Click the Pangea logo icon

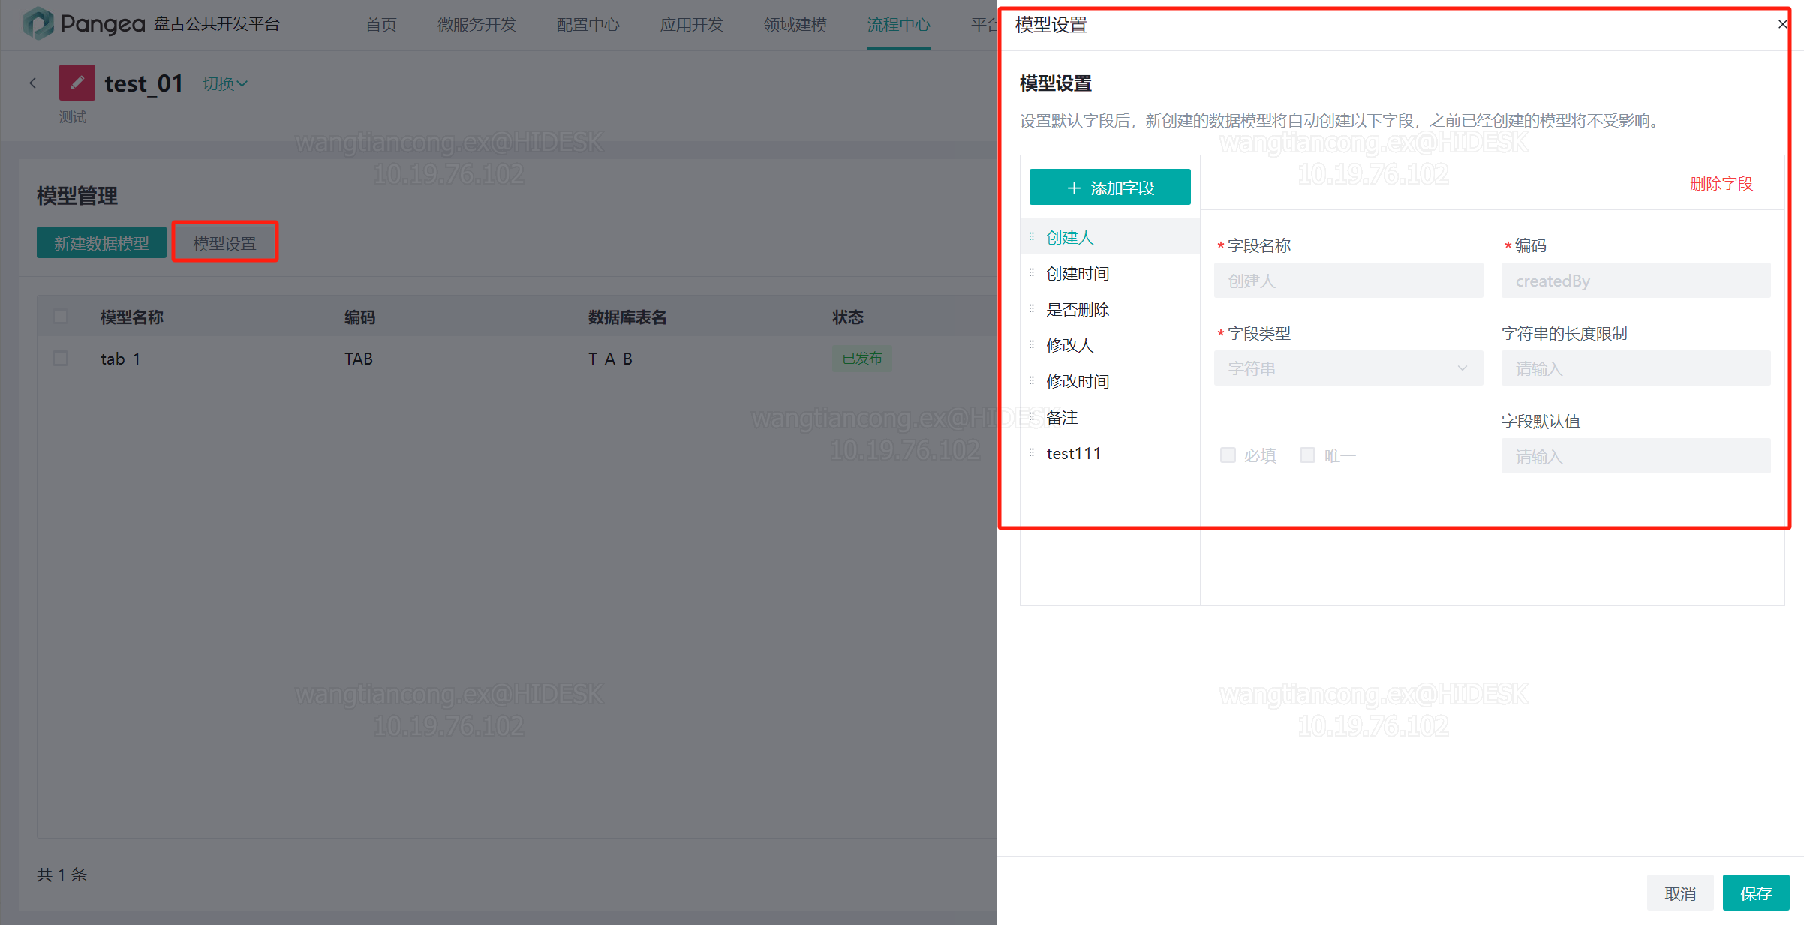[x=38, y=24]
